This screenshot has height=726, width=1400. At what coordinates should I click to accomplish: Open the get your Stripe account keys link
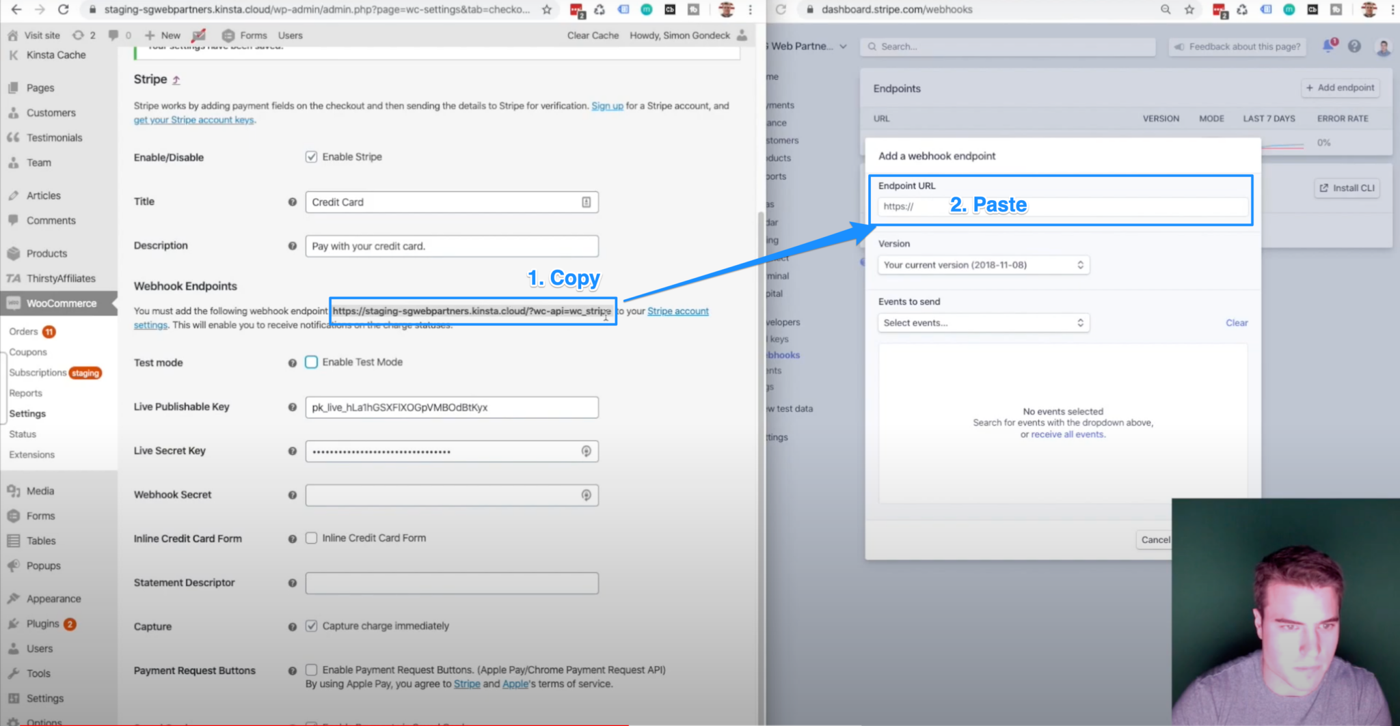tap(193, 120)
